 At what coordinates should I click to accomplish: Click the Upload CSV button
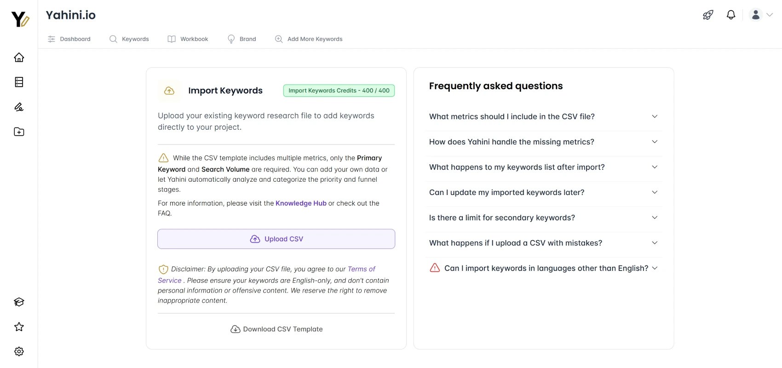point(276,239)
